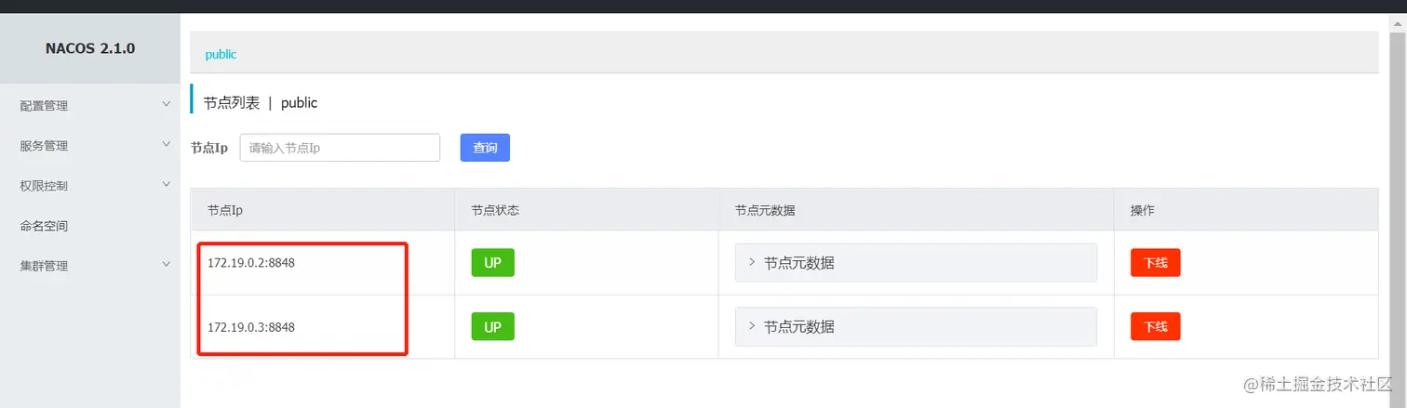Click the NACOS 2.1.0 logo header
The height and width of the screenshot is (408, 1407).
click(90, 48)
